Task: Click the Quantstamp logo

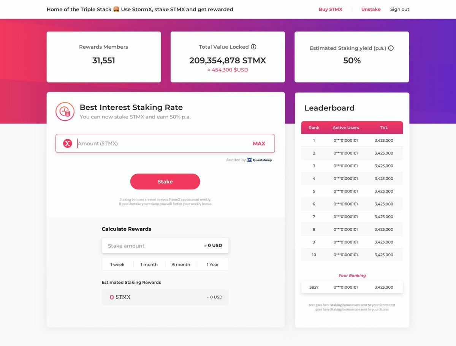Action: click(x=260, y=160)
